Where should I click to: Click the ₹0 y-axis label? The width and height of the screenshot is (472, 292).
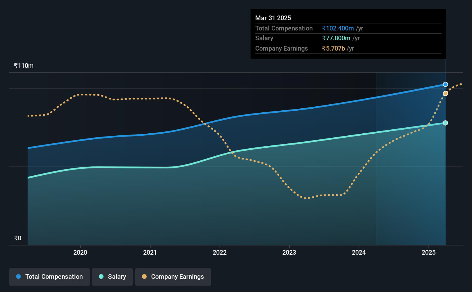pos(18,238)
